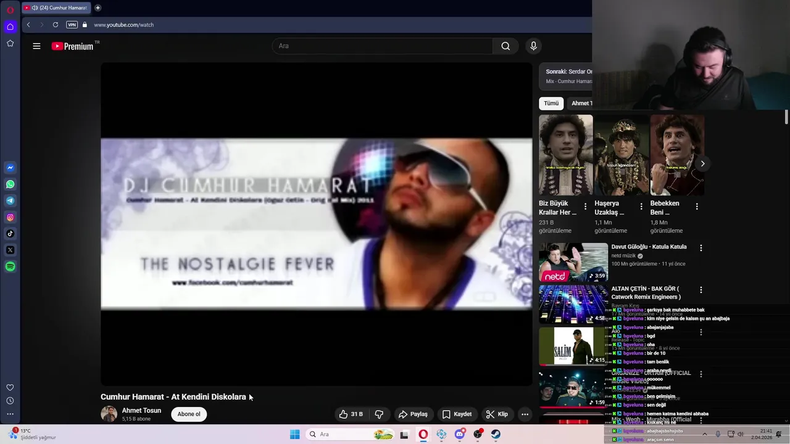Open Task View on the taskbar
790x444 pixels.
[x=404, y=434]
